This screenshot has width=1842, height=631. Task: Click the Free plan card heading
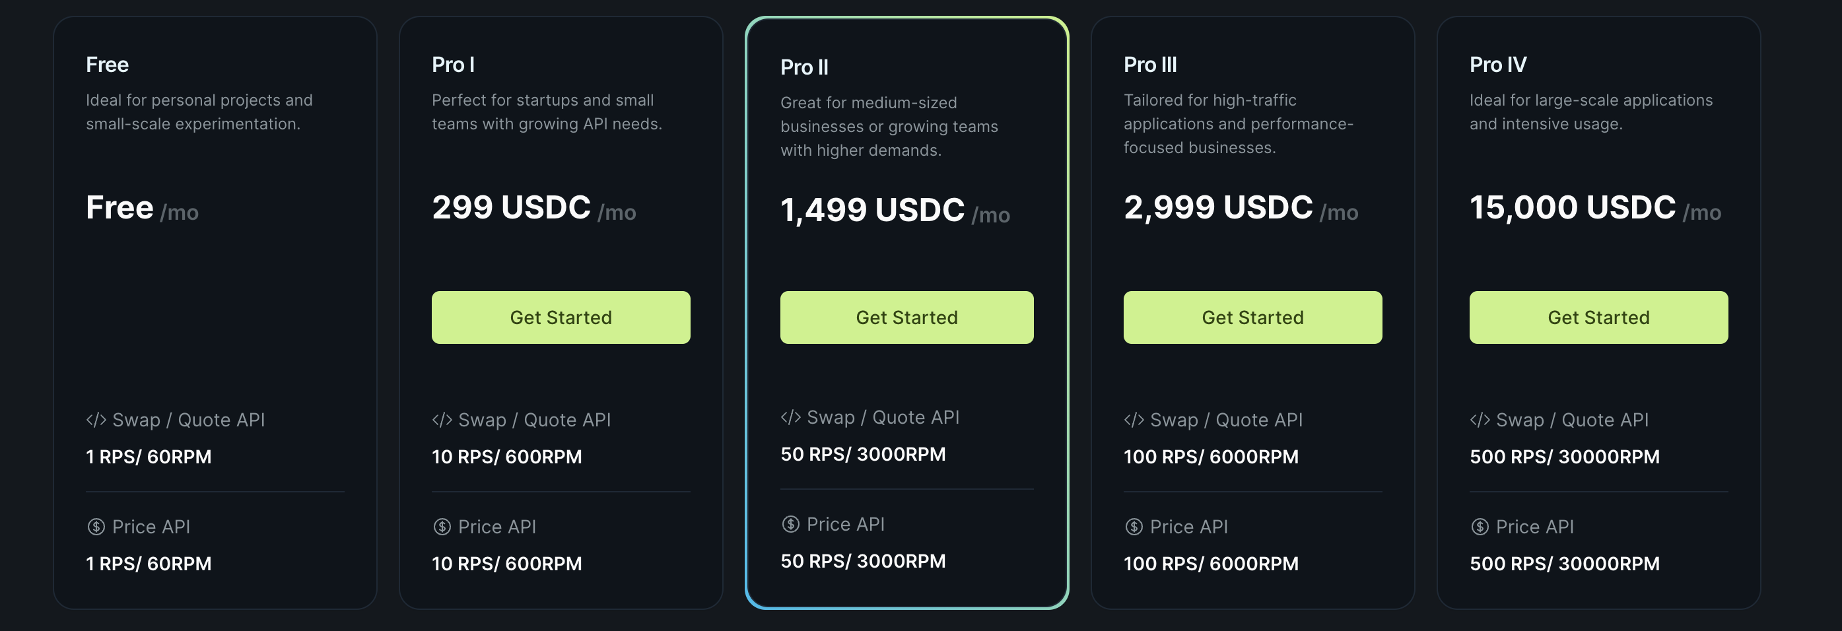pyautogui.click(x=107, y=64)
